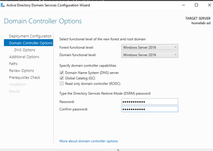Open Forest functional level dropdown
The height and width of the screenshot is (151, 213).
coord(150,47)
